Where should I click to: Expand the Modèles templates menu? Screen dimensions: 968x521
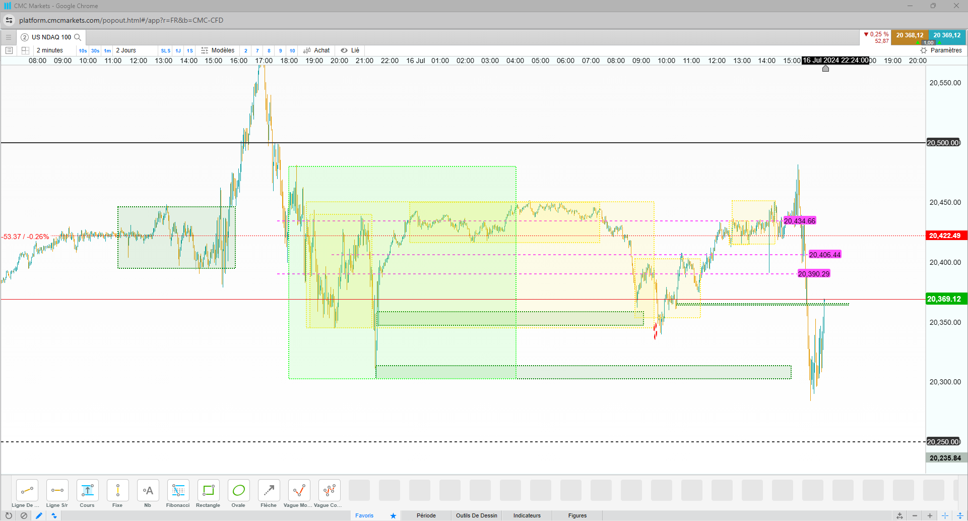click(x=218, y=50)
